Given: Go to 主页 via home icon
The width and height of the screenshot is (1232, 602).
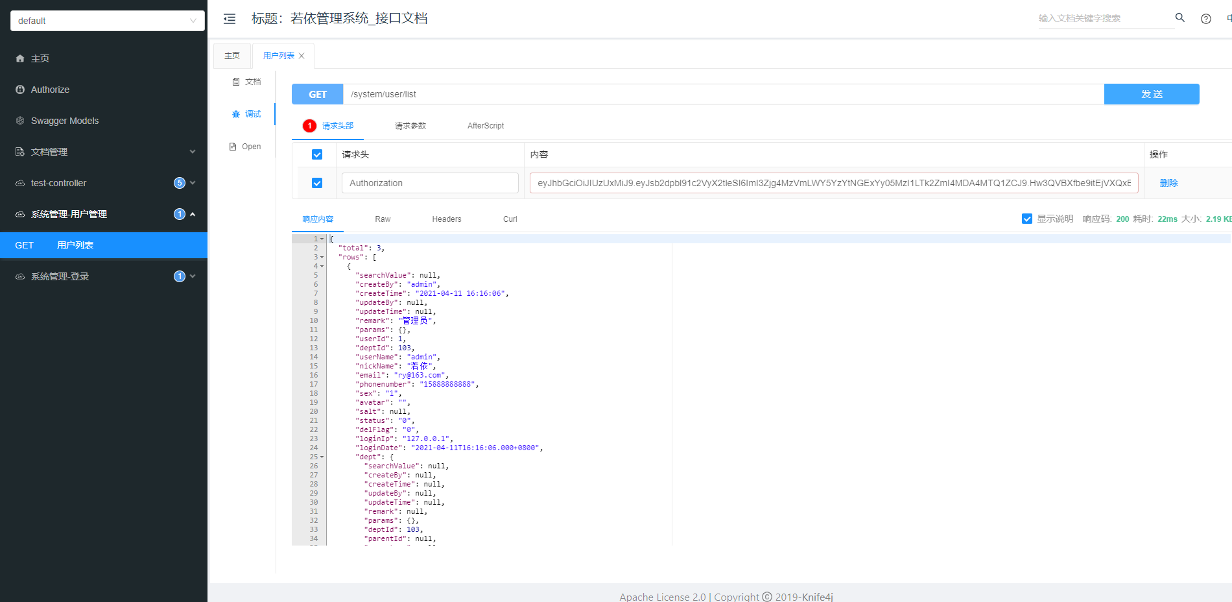Looking at the screenshot, I should (x=20, y=58).
